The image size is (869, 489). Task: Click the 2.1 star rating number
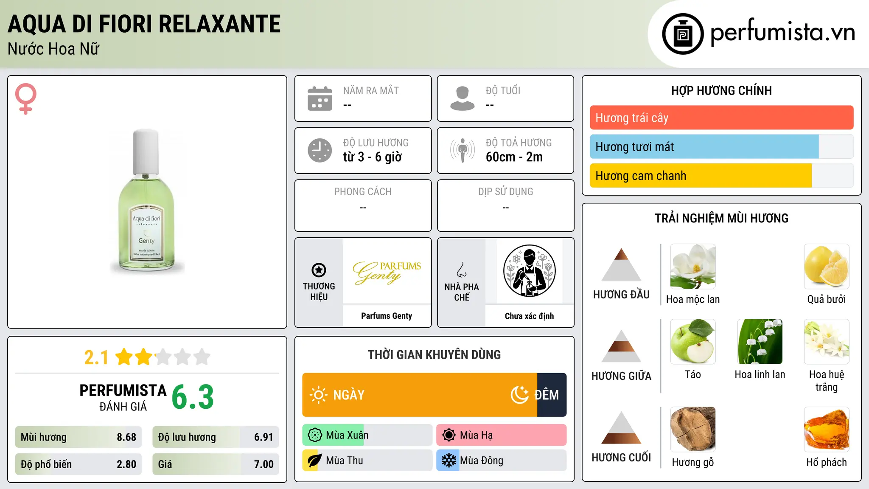[96, 357]
